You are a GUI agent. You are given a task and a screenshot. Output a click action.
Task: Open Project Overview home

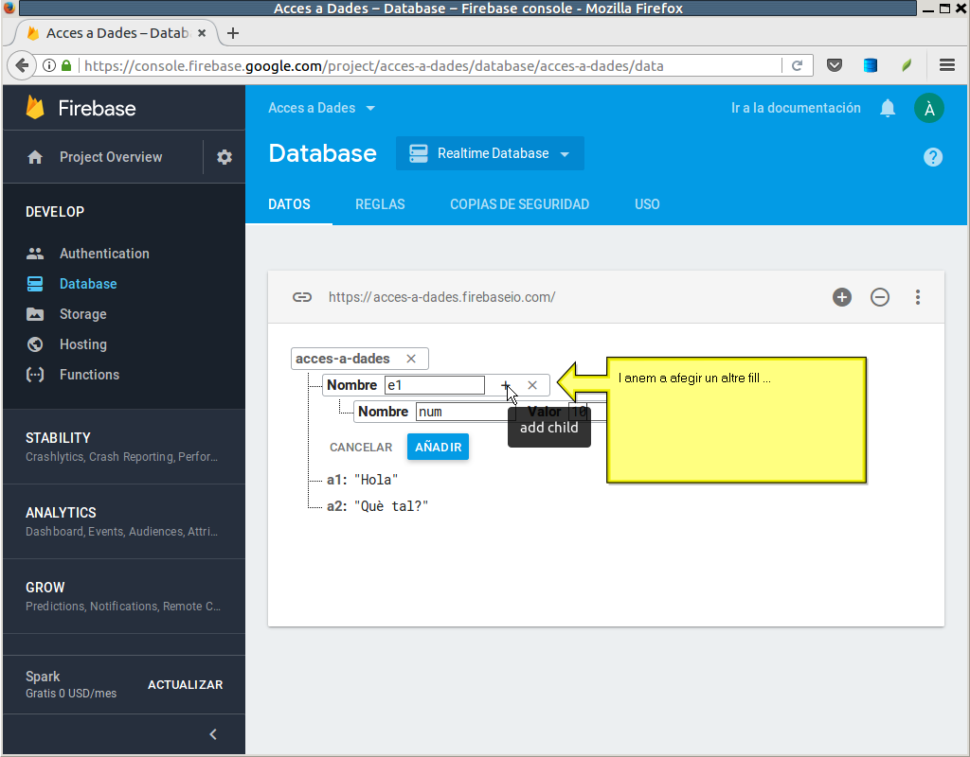[110, 157]
